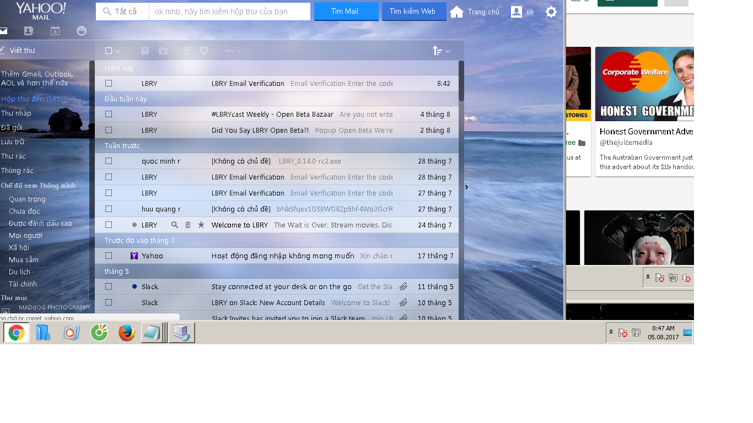Click the Trang chủ home icon

coord(456,12)
